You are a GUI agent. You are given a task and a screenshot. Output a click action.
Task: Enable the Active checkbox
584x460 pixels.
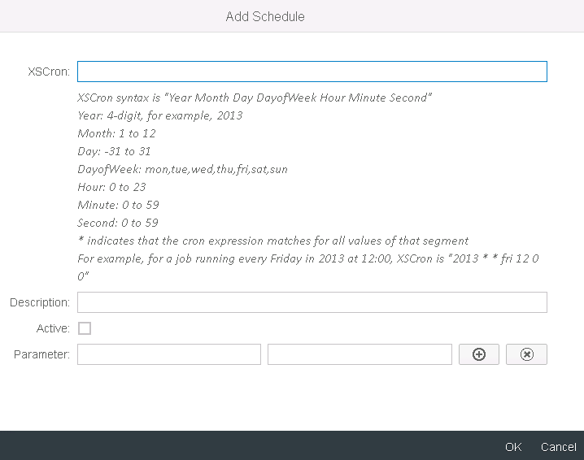tap(85, 328)
